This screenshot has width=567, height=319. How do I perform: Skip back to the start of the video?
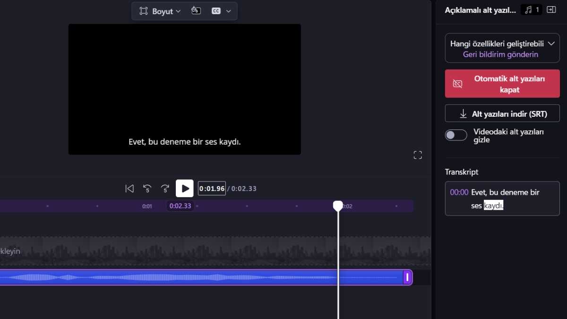click(129, 189)
